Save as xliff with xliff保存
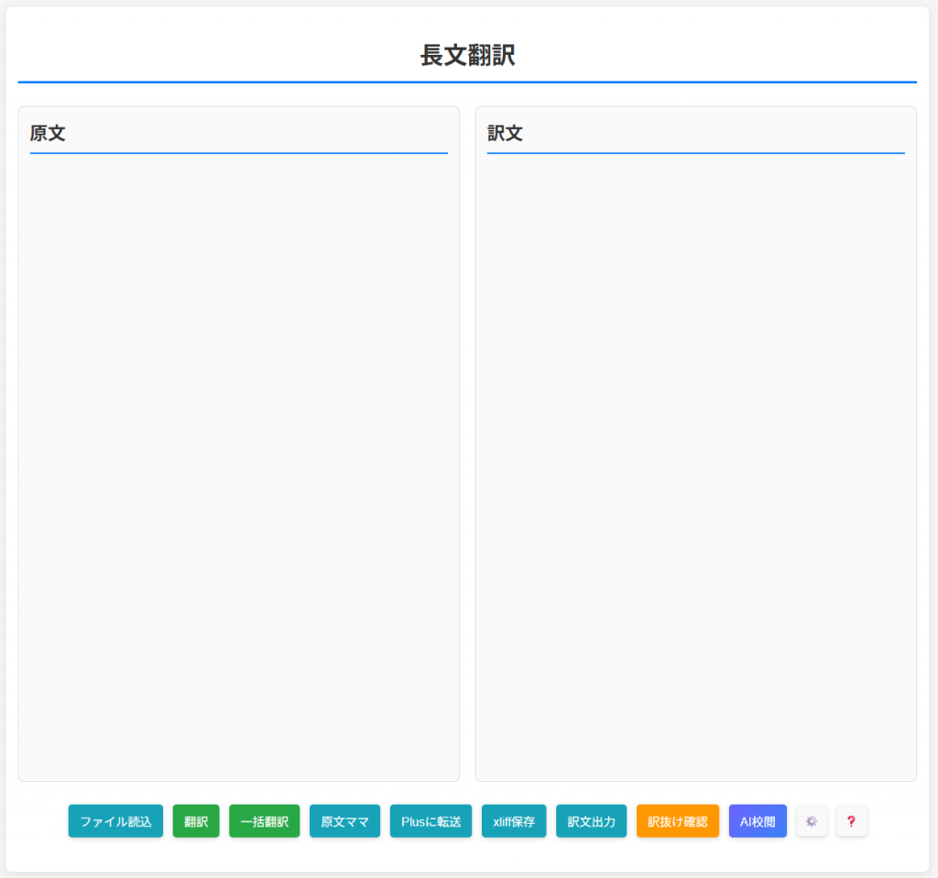This screenshot has height=878, width=938. [x=514, y=821]
